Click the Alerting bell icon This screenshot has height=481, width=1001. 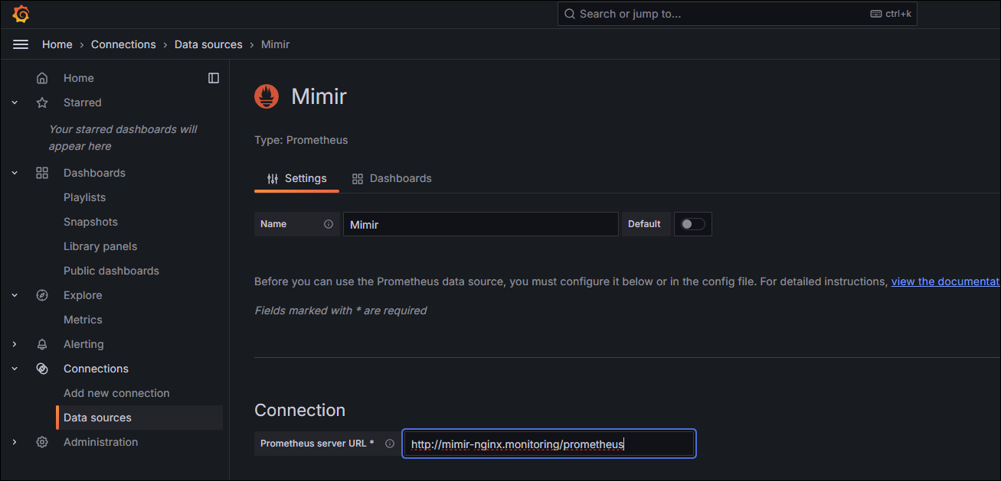click(x=42, y=344)
